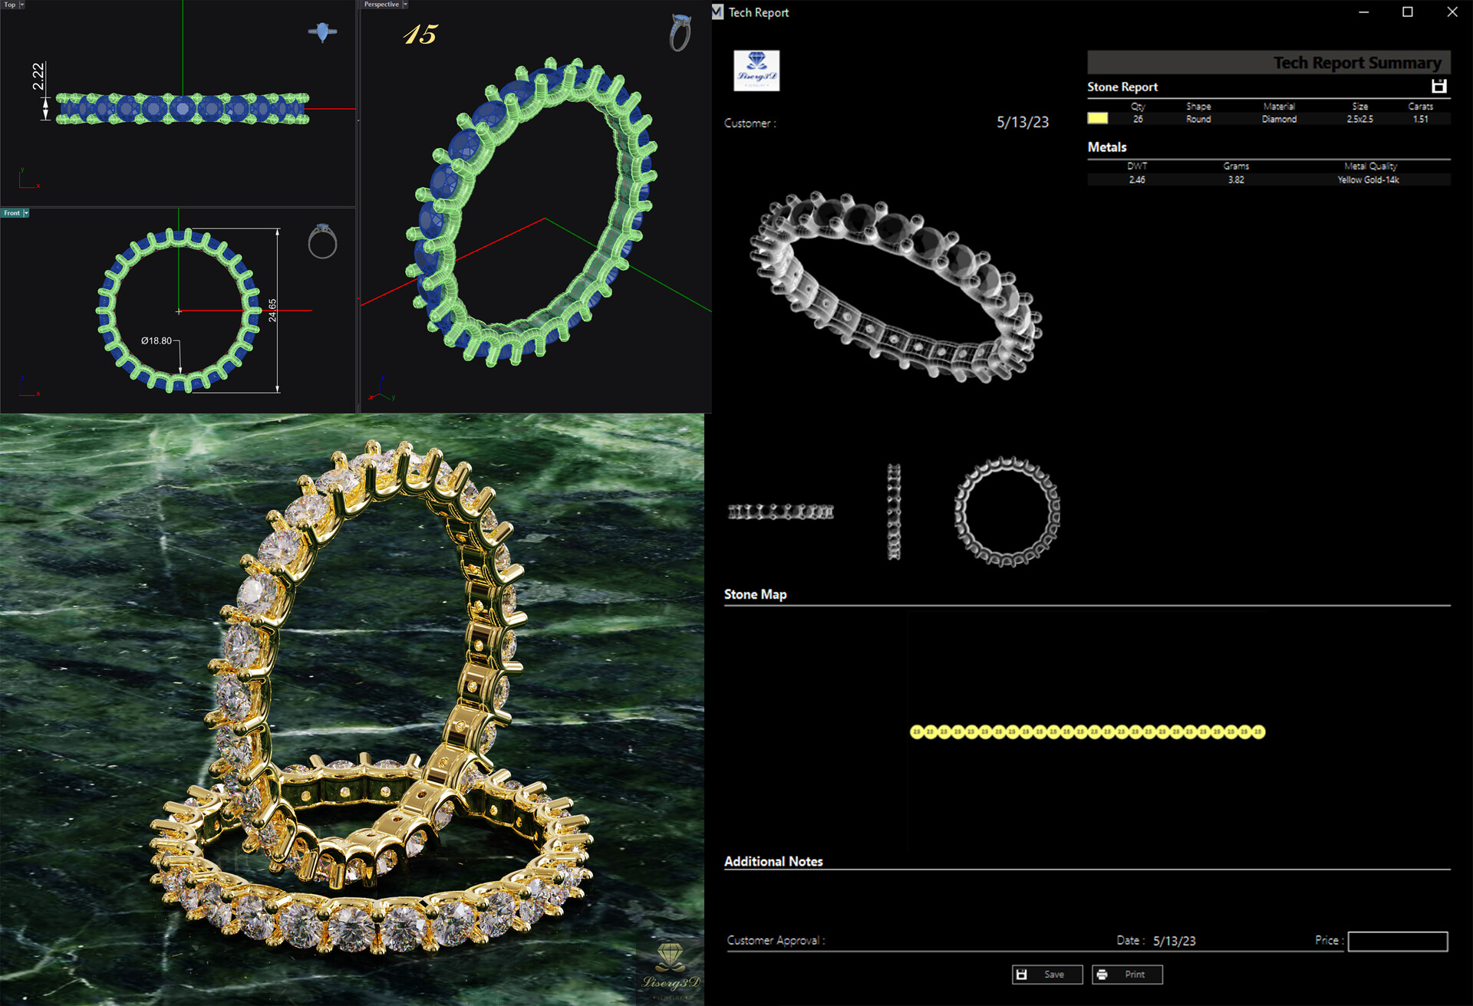Select the vertical side-view ring thumbnail
Viewport: 1473px width, 1006px height.
click(894, 511)
